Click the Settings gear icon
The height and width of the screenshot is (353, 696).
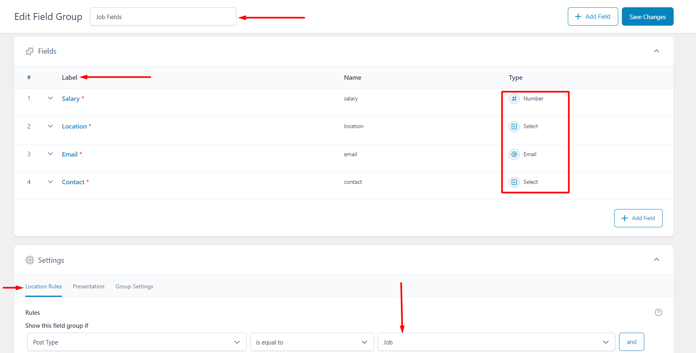[30, 260]
